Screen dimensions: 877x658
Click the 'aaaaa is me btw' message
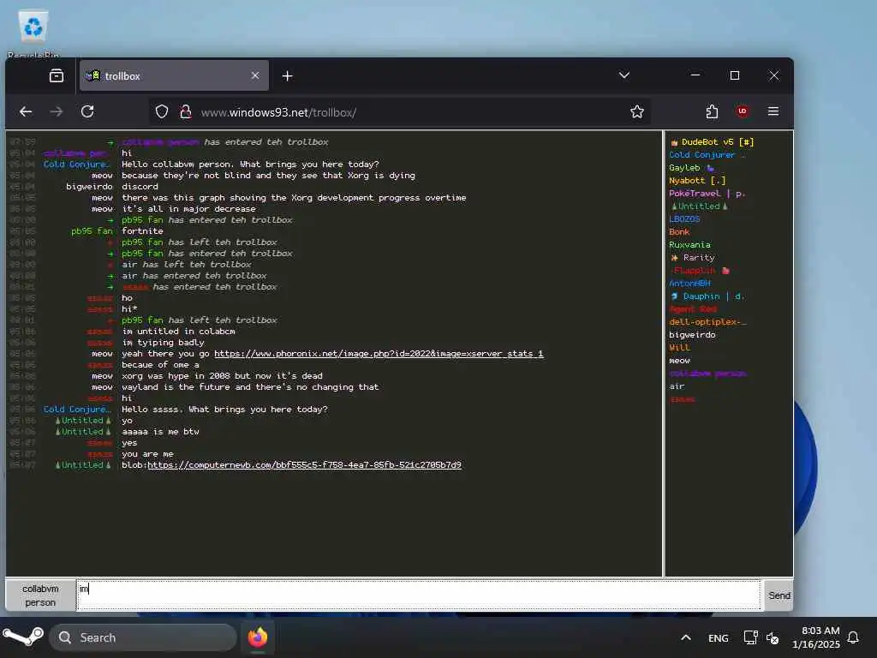(160, 432)
